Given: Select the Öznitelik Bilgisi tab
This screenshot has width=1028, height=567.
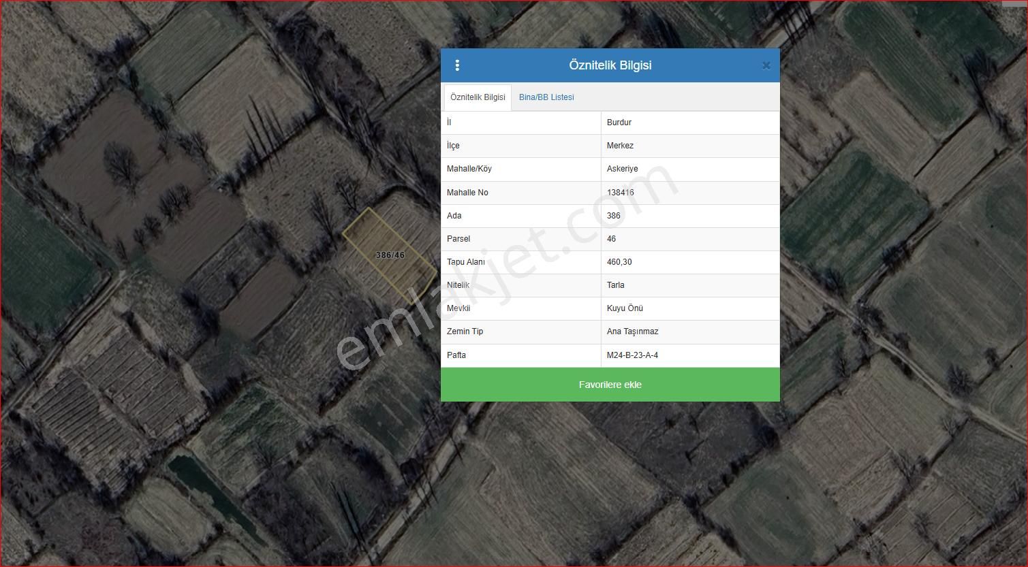Looking at the screenshot, I should [478, 97].
